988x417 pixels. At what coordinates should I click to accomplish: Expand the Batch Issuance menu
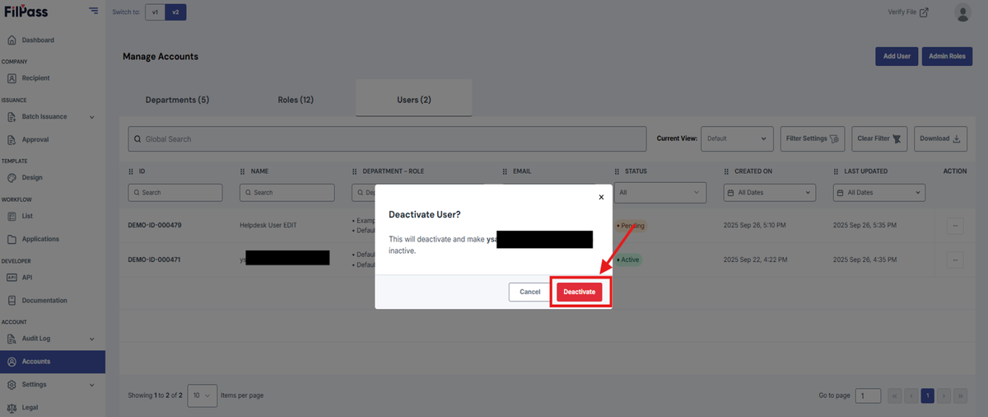(53, 117)
